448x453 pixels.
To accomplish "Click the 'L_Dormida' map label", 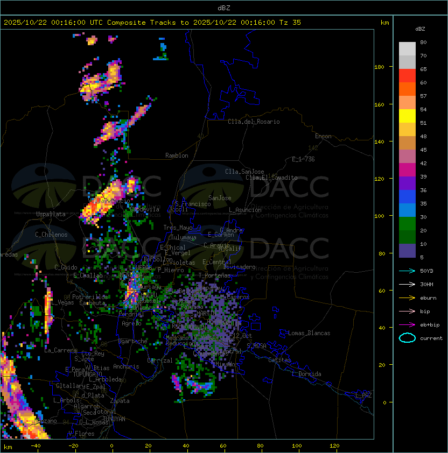I will tap(306, 374).
